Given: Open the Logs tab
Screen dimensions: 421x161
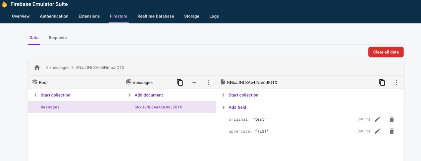Looking at the screenshot, I should coord(214,16).
